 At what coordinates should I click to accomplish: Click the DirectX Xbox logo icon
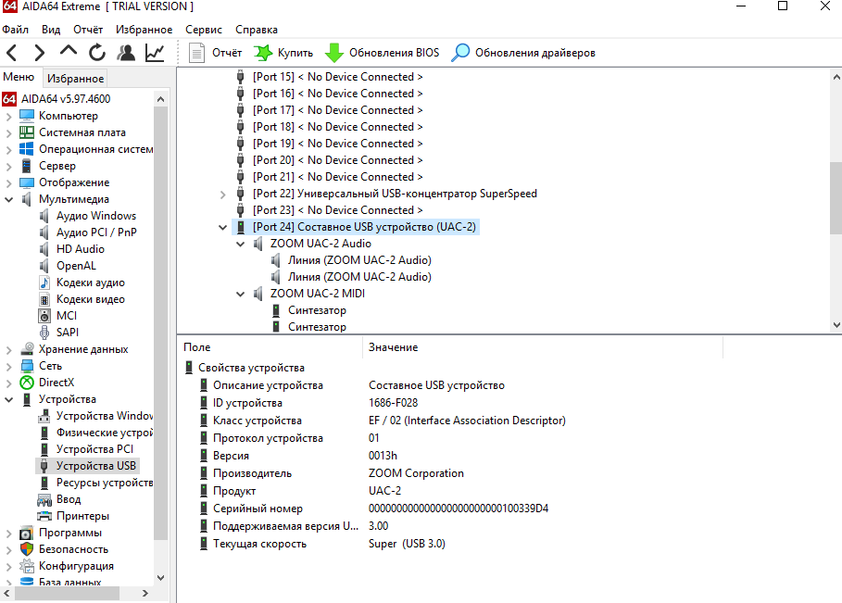click(27, 383)
